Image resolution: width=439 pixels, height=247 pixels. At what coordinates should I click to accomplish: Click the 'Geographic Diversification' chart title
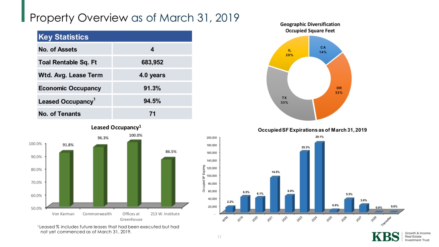coord(310,28)
